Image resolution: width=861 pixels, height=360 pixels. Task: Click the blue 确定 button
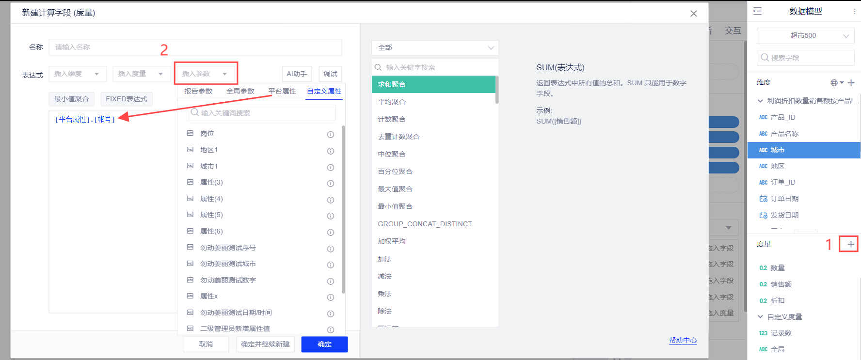tap(324, 344)
